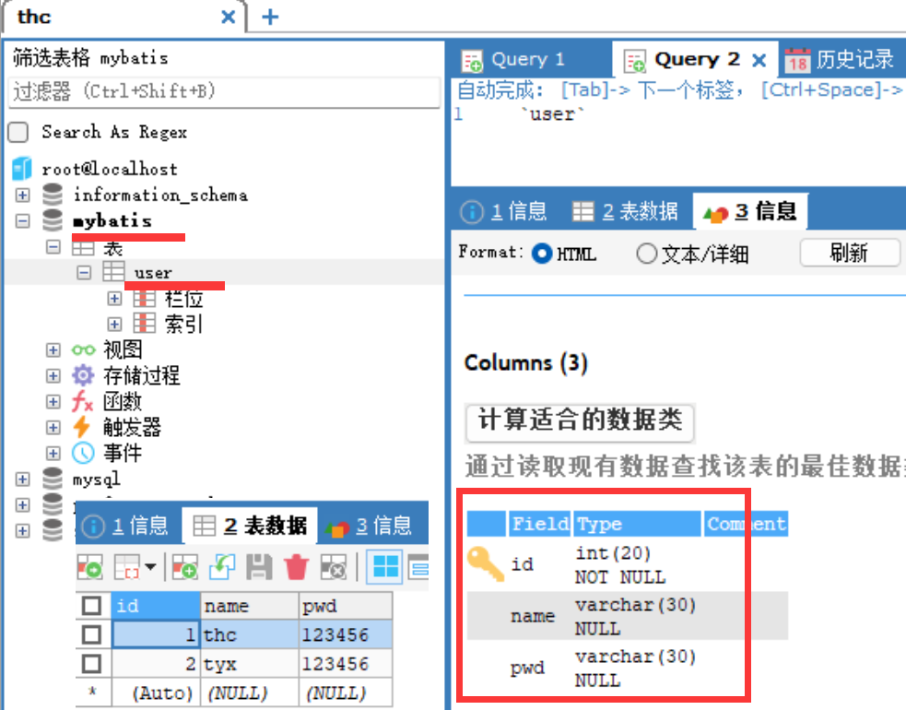Select HTML format radio button
The width and height of the screenshot is (906, 710).
point(541,254)
